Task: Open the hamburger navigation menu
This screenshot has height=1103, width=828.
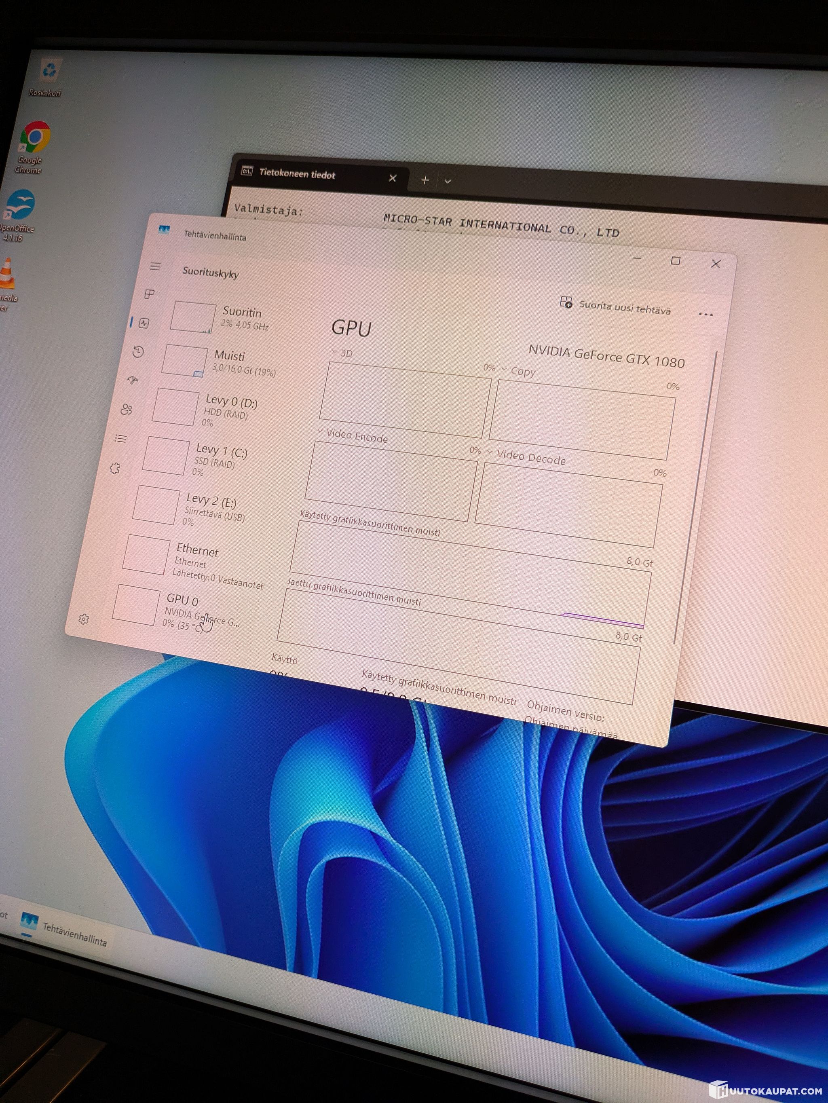Action: (155, 266)
